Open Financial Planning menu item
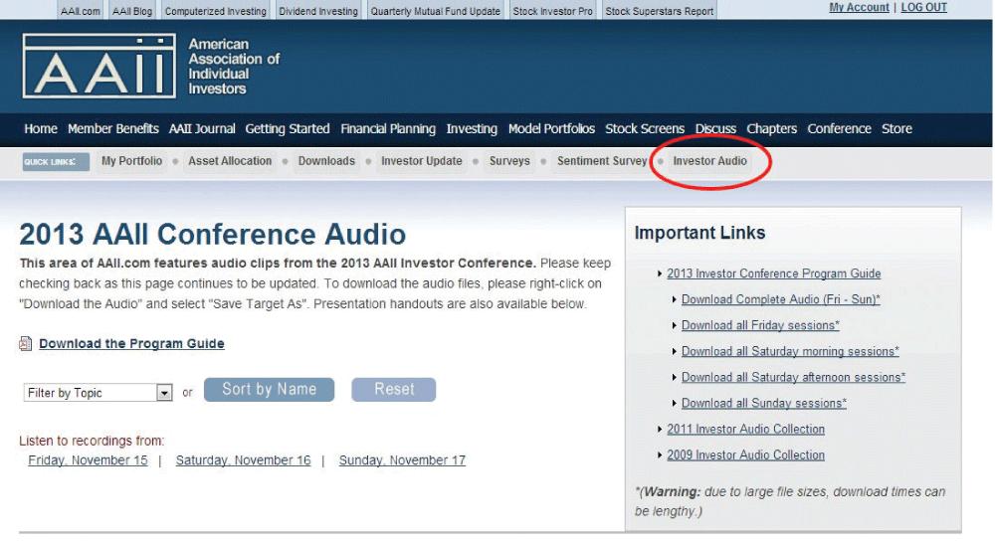 pyautogui.click(x=388, y=129)
